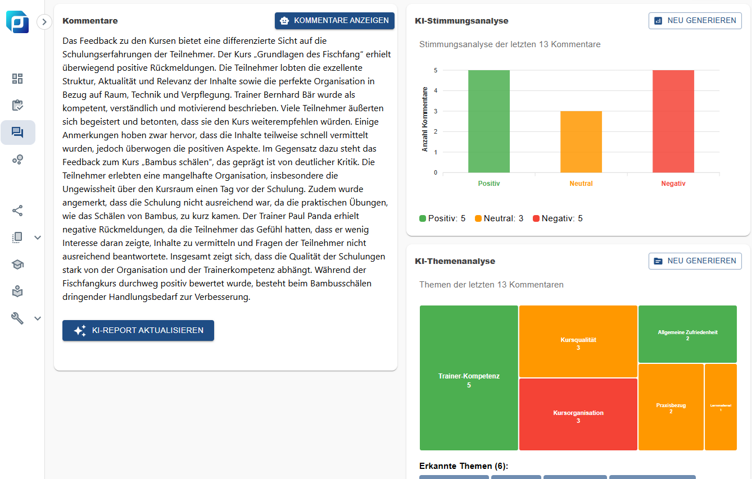Regenerate the KI-Stimmungsanalyse chart
752x479 pixels.
tap(695, 21)
